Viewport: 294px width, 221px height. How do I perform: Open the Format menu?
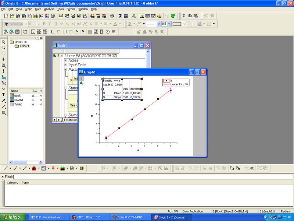tap(72, 8)
